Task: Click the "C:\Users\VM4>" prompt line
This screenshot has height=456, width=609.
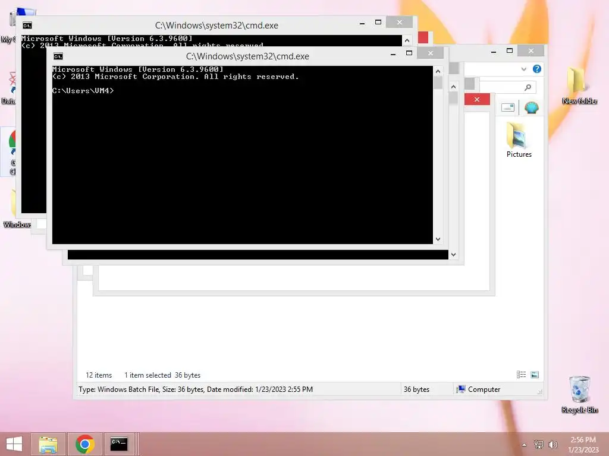Action: pos(83,91)
